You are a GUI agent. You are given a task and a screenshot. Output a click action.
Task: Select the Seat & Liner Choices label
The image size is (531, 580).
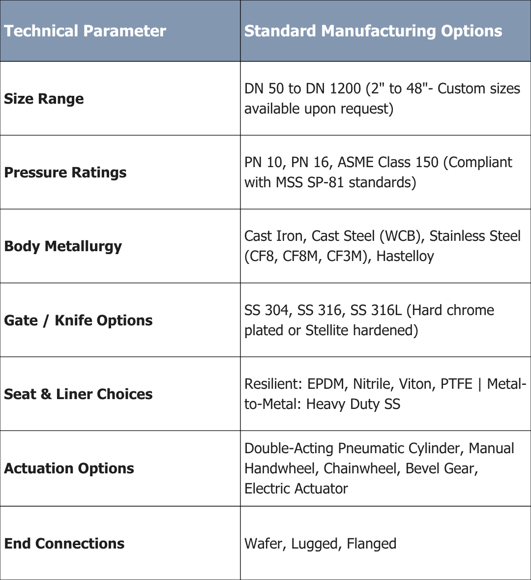(x=78, y=394)
